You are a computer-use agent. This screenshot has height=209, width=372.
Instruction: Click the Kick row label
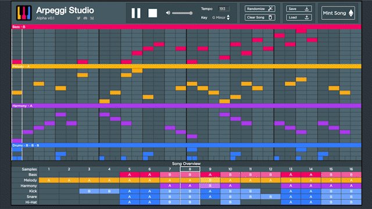pos(33,191)
